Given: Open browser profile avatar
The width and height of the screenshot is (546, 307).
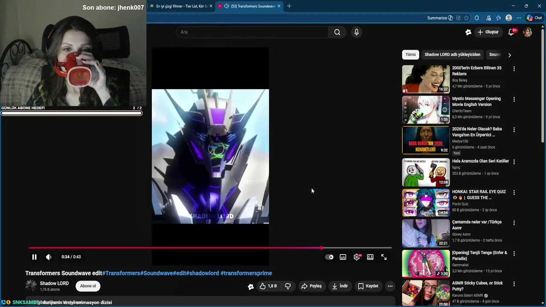Looking at the screenshot, I should tap(508, 18).
